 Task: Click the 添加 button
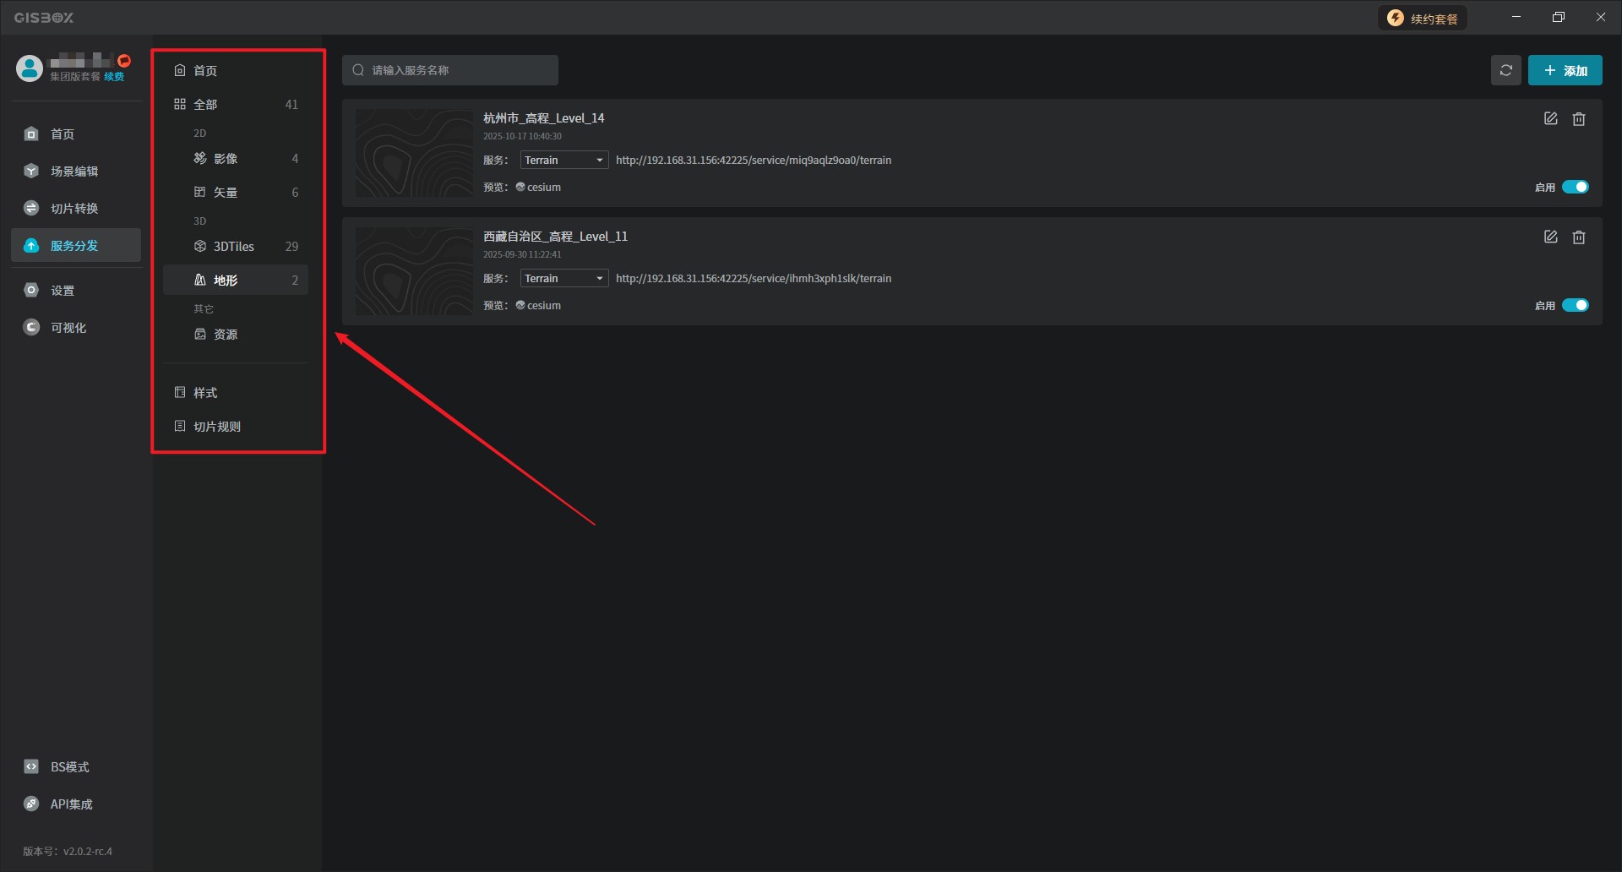1565,70
